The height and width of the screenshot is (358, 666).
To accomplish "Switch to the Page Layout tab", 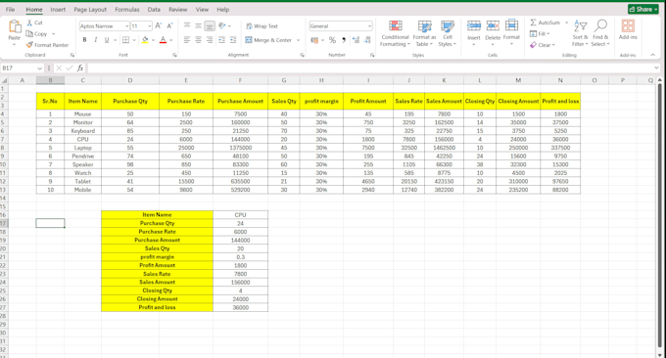I will pos(90,10).
